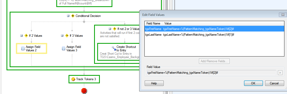Click the Conditional Decision title text

88,16
